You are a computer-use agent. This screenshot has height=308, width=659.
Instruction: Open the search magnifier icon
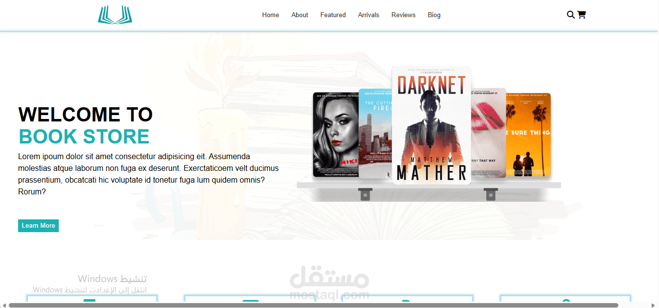[x=571, y=15]
